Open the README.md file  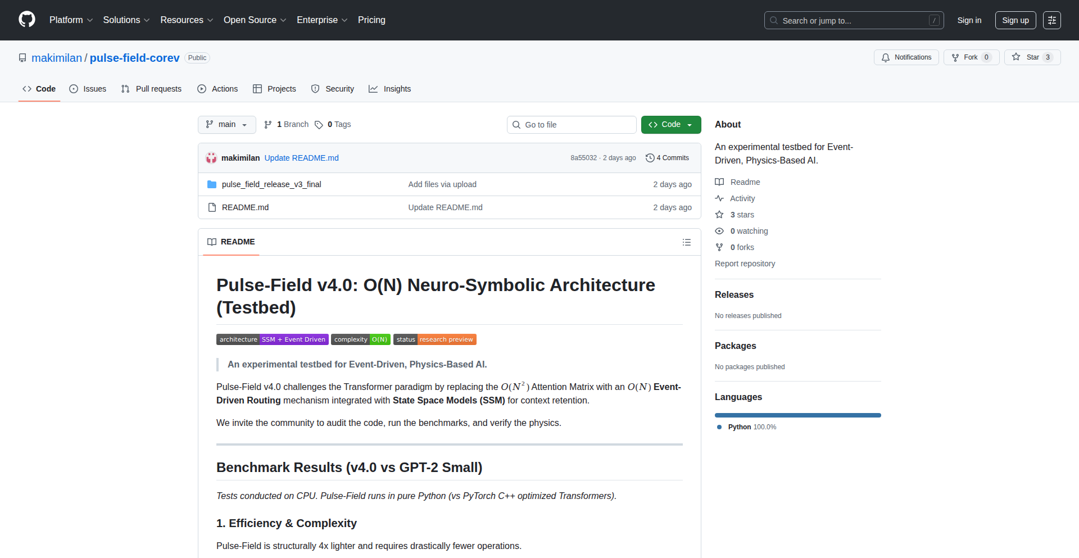tap(245, 207)
